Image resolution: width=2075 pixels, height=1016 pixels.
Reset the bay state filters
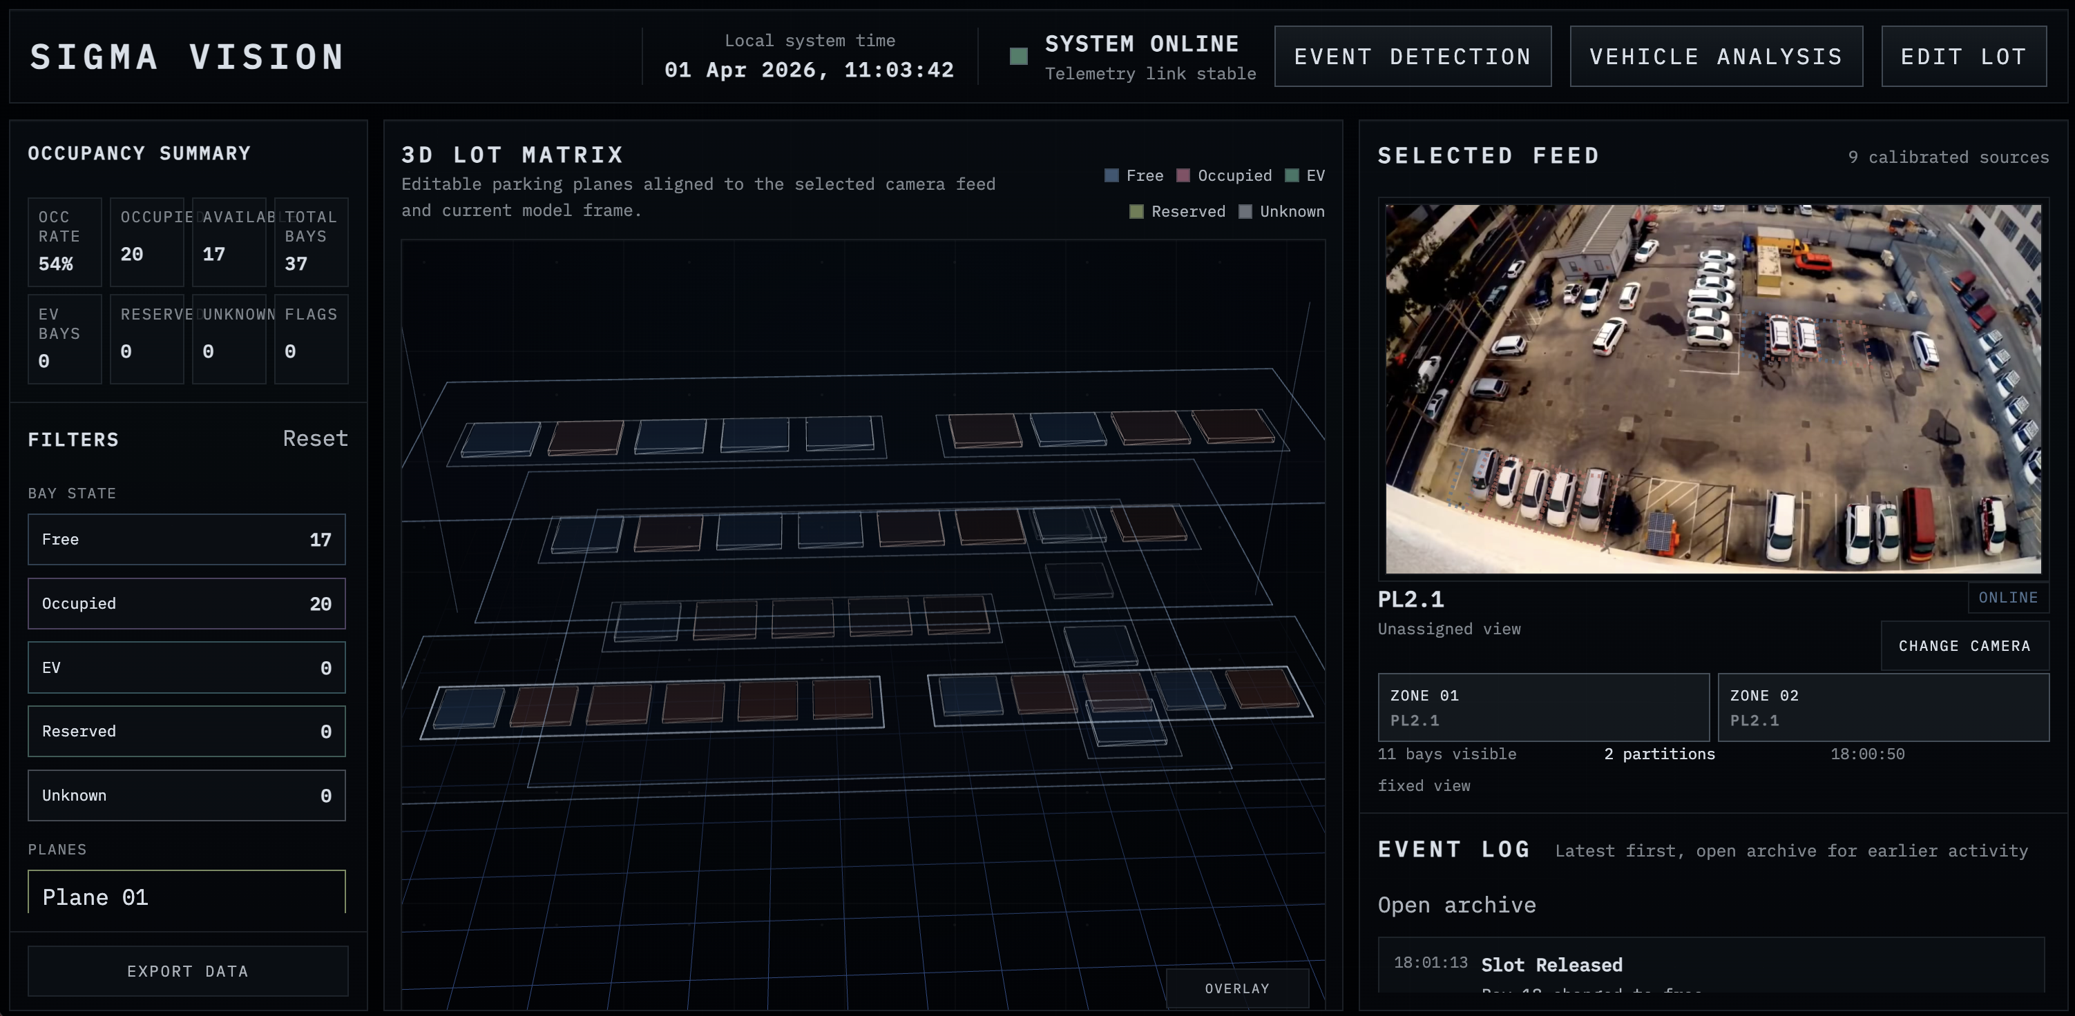(315, 439)
